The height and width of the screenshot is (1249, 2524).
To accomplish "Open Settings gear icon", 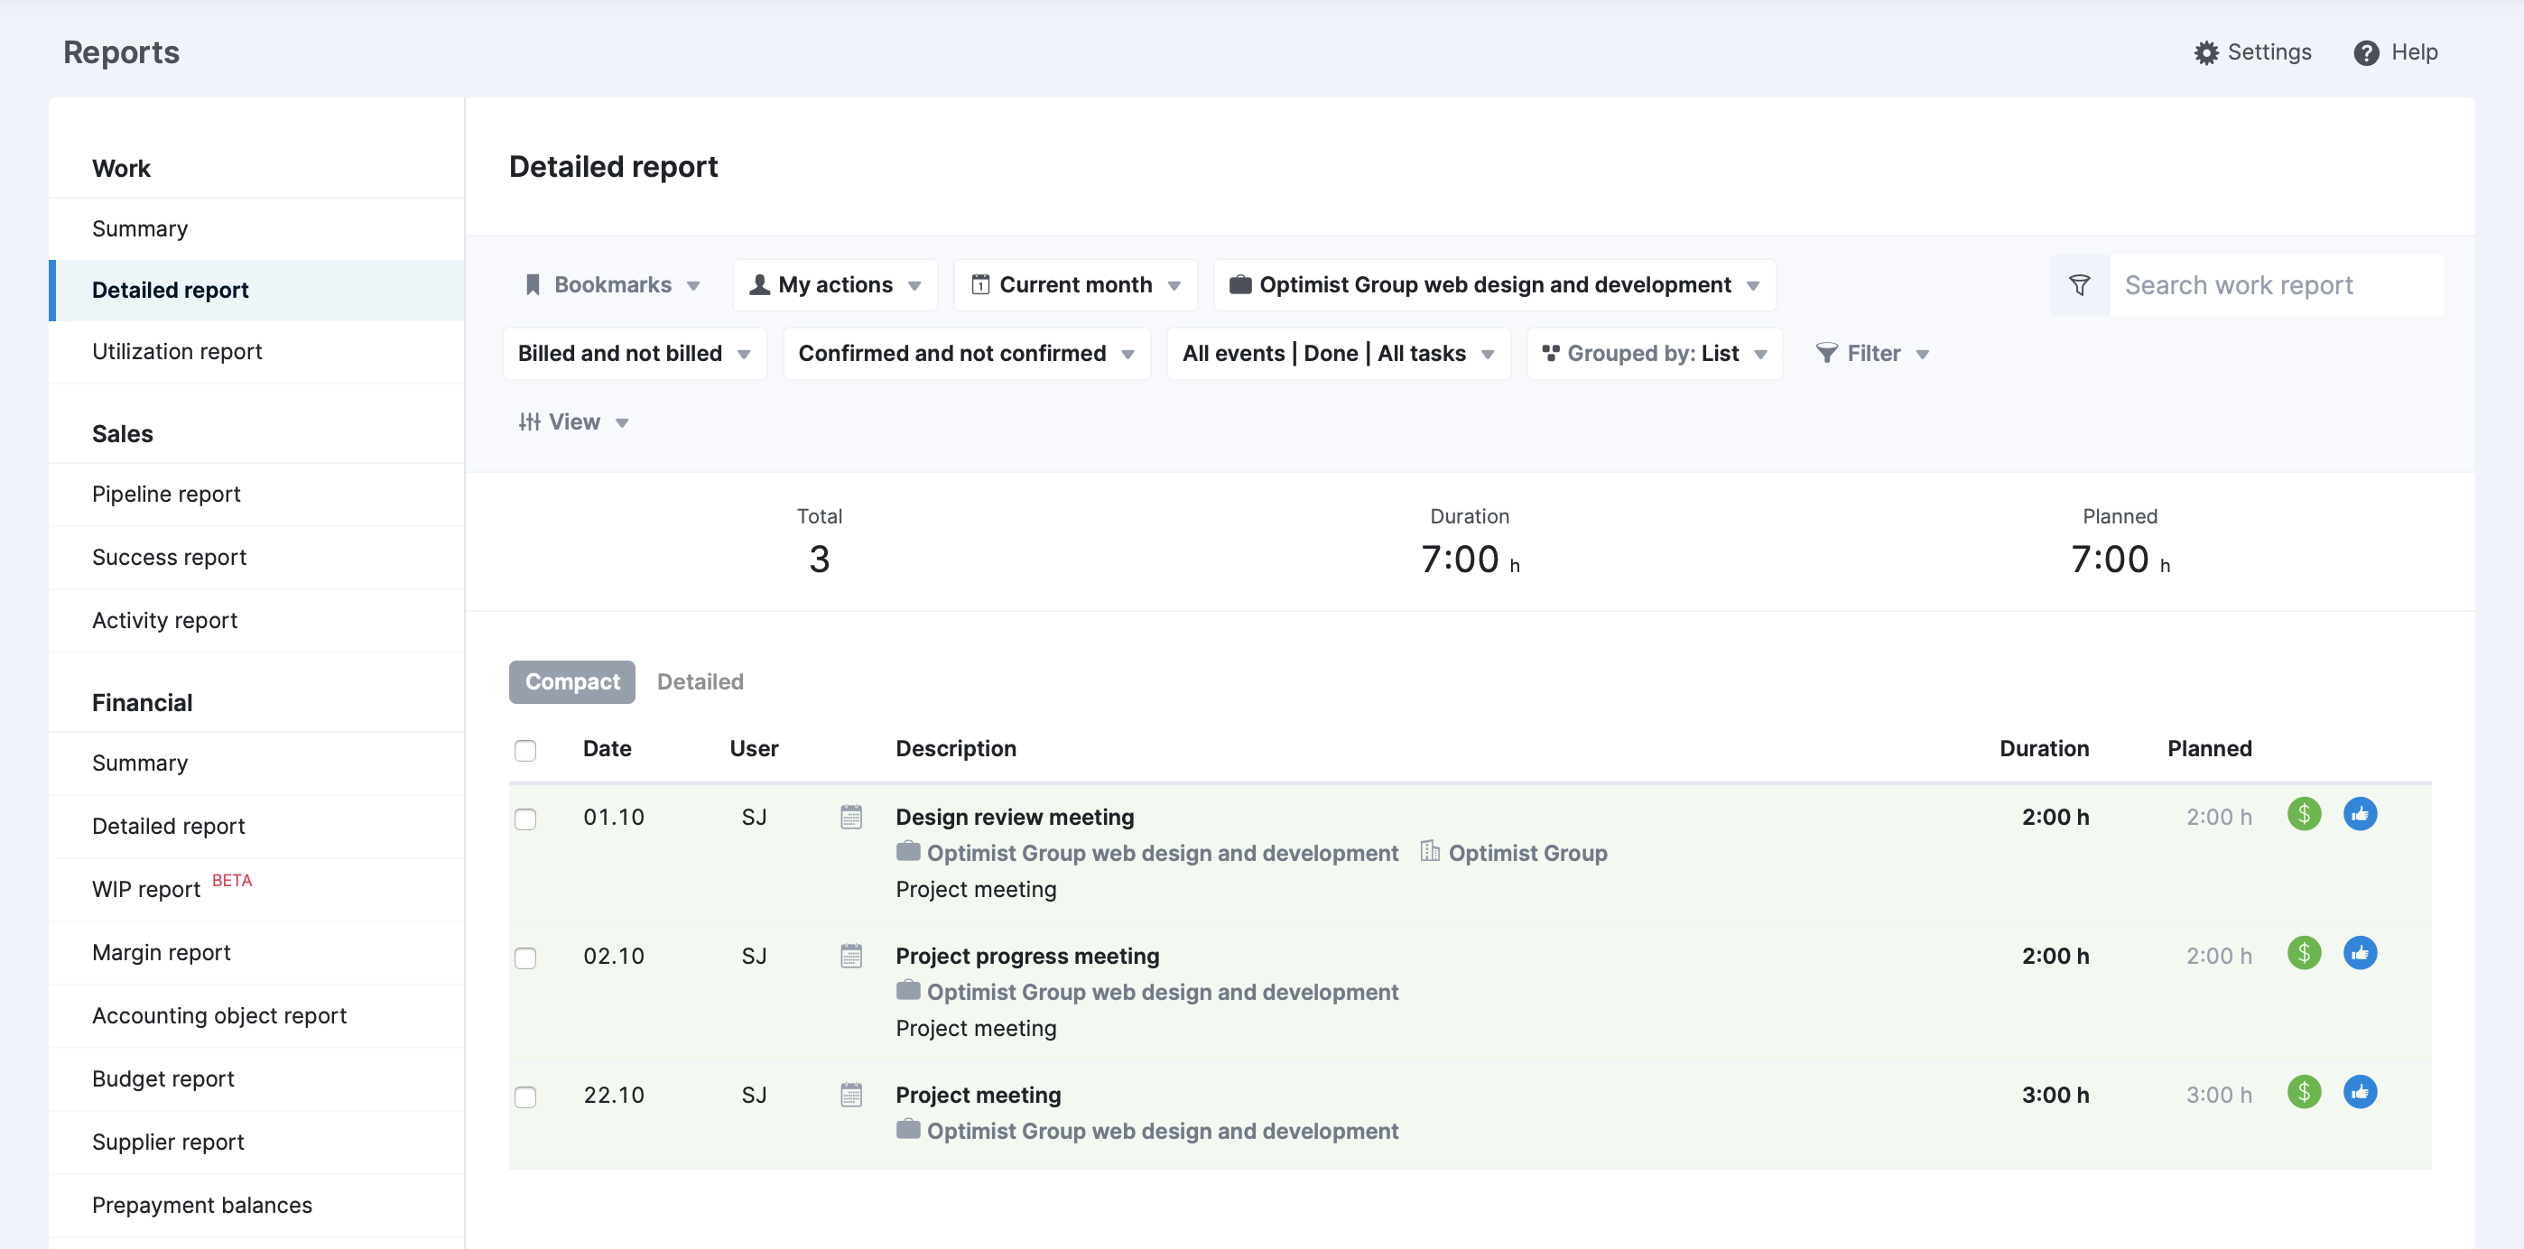I will pyautogui.click(x=2205, y=53).
